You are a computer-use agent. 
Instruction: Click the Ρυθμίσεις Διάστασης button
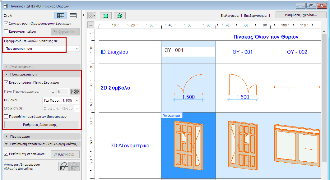[41, 125]
